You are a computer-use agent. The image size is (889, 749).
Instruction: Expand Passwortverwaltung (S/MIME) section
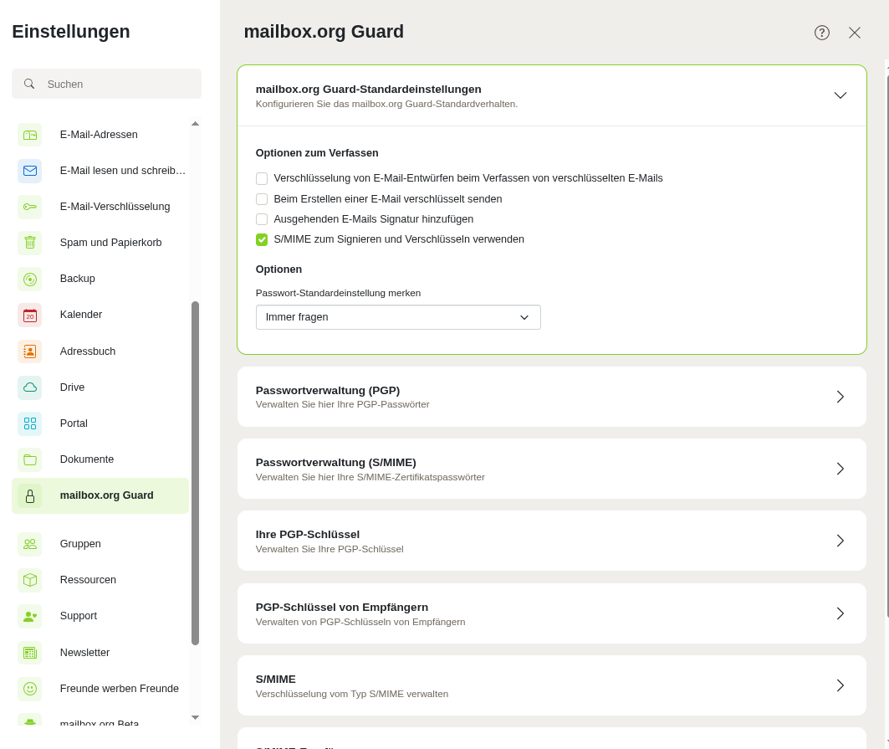click(x=552, y=469)
